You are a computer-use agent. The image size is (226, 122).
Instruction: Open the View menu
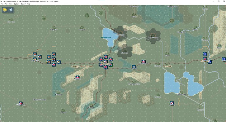tap(11, 4)
